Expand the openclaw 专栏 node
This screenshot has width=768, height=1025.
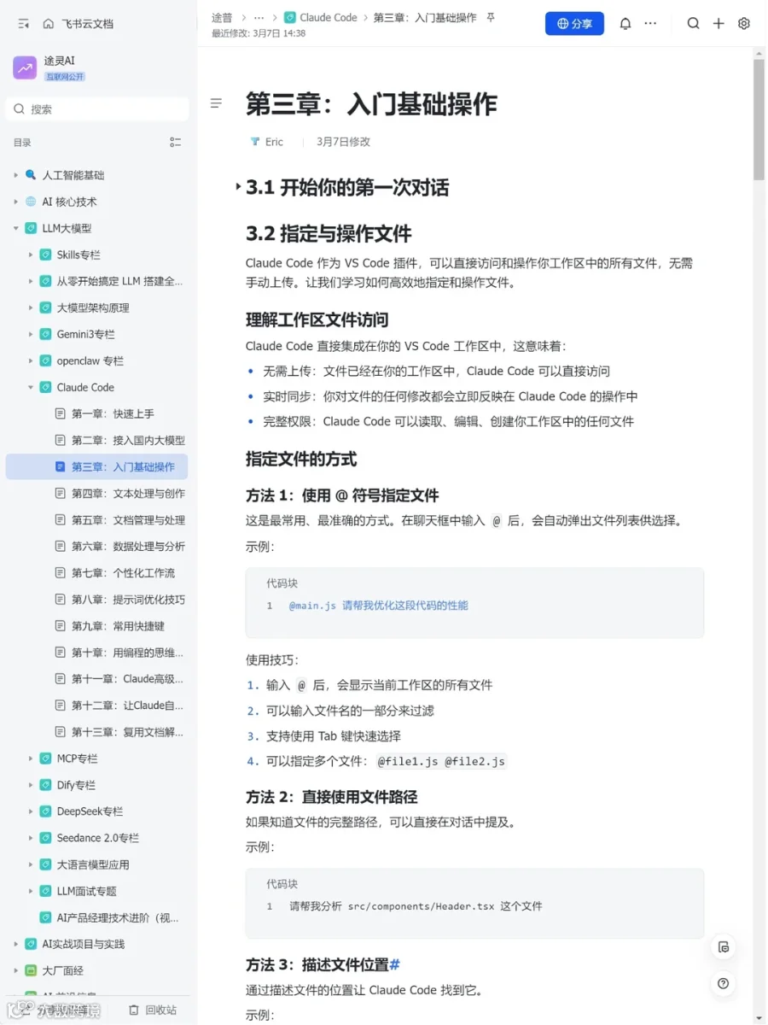coord(31,360)
